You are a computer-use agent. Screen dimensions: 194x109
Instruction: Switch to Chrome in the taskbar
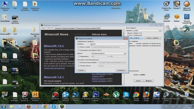coord(45,107)
